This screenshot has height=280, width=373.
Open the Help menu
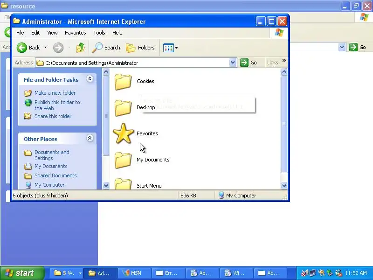117,33
